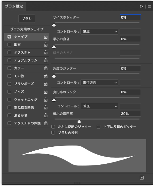Enable the 散布 checkbox
This screenshot has width=153, height=187.
point(9,45)
